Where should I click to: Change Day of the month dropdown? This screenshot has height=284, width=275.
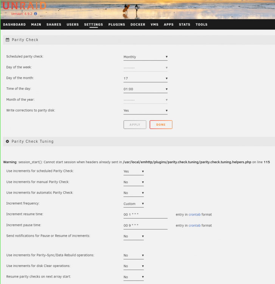(x=146, y=78)
